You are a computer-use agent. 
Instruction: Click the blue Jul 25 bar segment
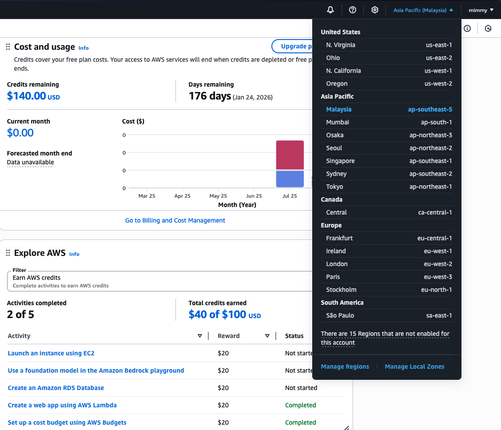[290, 179]
